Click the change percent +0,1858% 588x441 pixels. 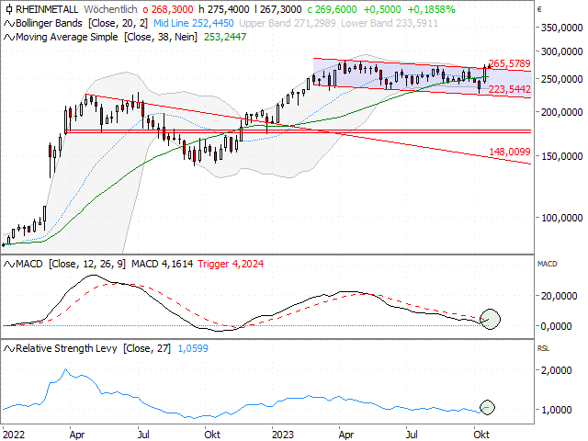(x=431, y=9)
